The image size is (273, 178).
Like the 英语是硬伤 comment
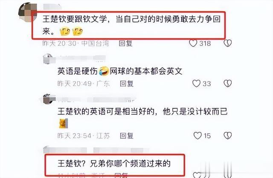click(196, 83)
